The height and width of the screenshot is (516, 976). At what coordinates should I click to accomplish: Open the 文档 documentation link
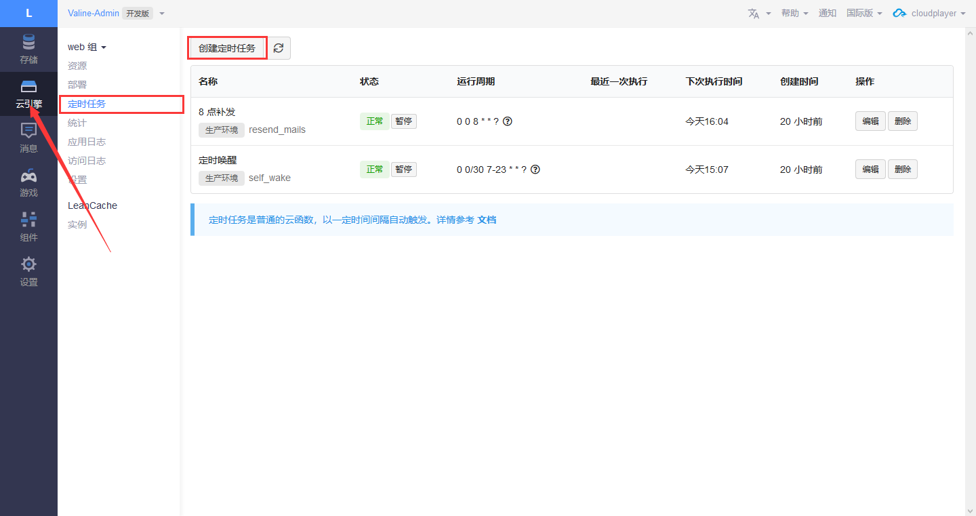pos(487,220)
